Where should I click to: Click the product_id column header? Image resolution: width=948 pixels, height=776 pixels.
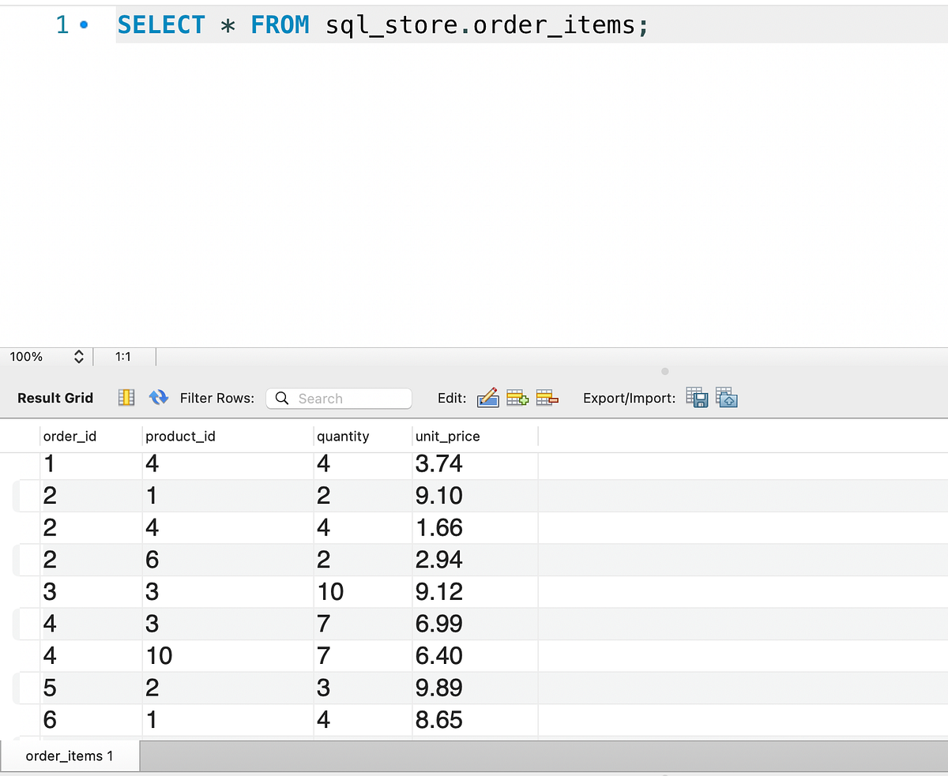pos(180,436)
